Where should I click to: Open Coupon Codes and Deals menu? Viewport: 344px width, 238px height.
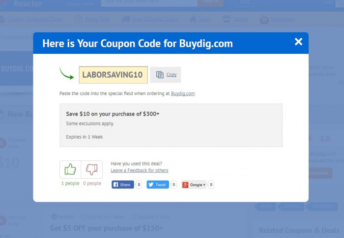[35, 19]
